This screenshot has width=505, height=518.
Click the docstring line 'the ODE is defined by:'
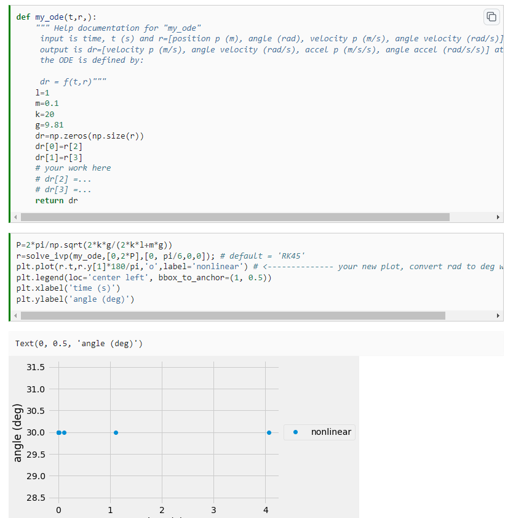(92, 60)
